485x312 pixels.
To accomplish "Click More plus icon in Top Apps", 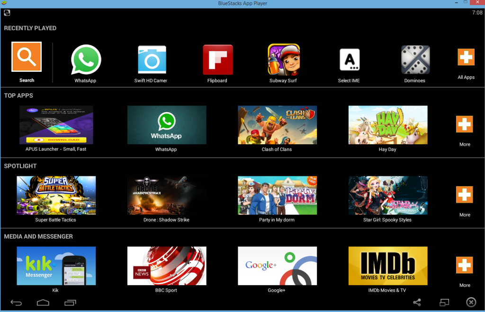I will tap(464, 124).
